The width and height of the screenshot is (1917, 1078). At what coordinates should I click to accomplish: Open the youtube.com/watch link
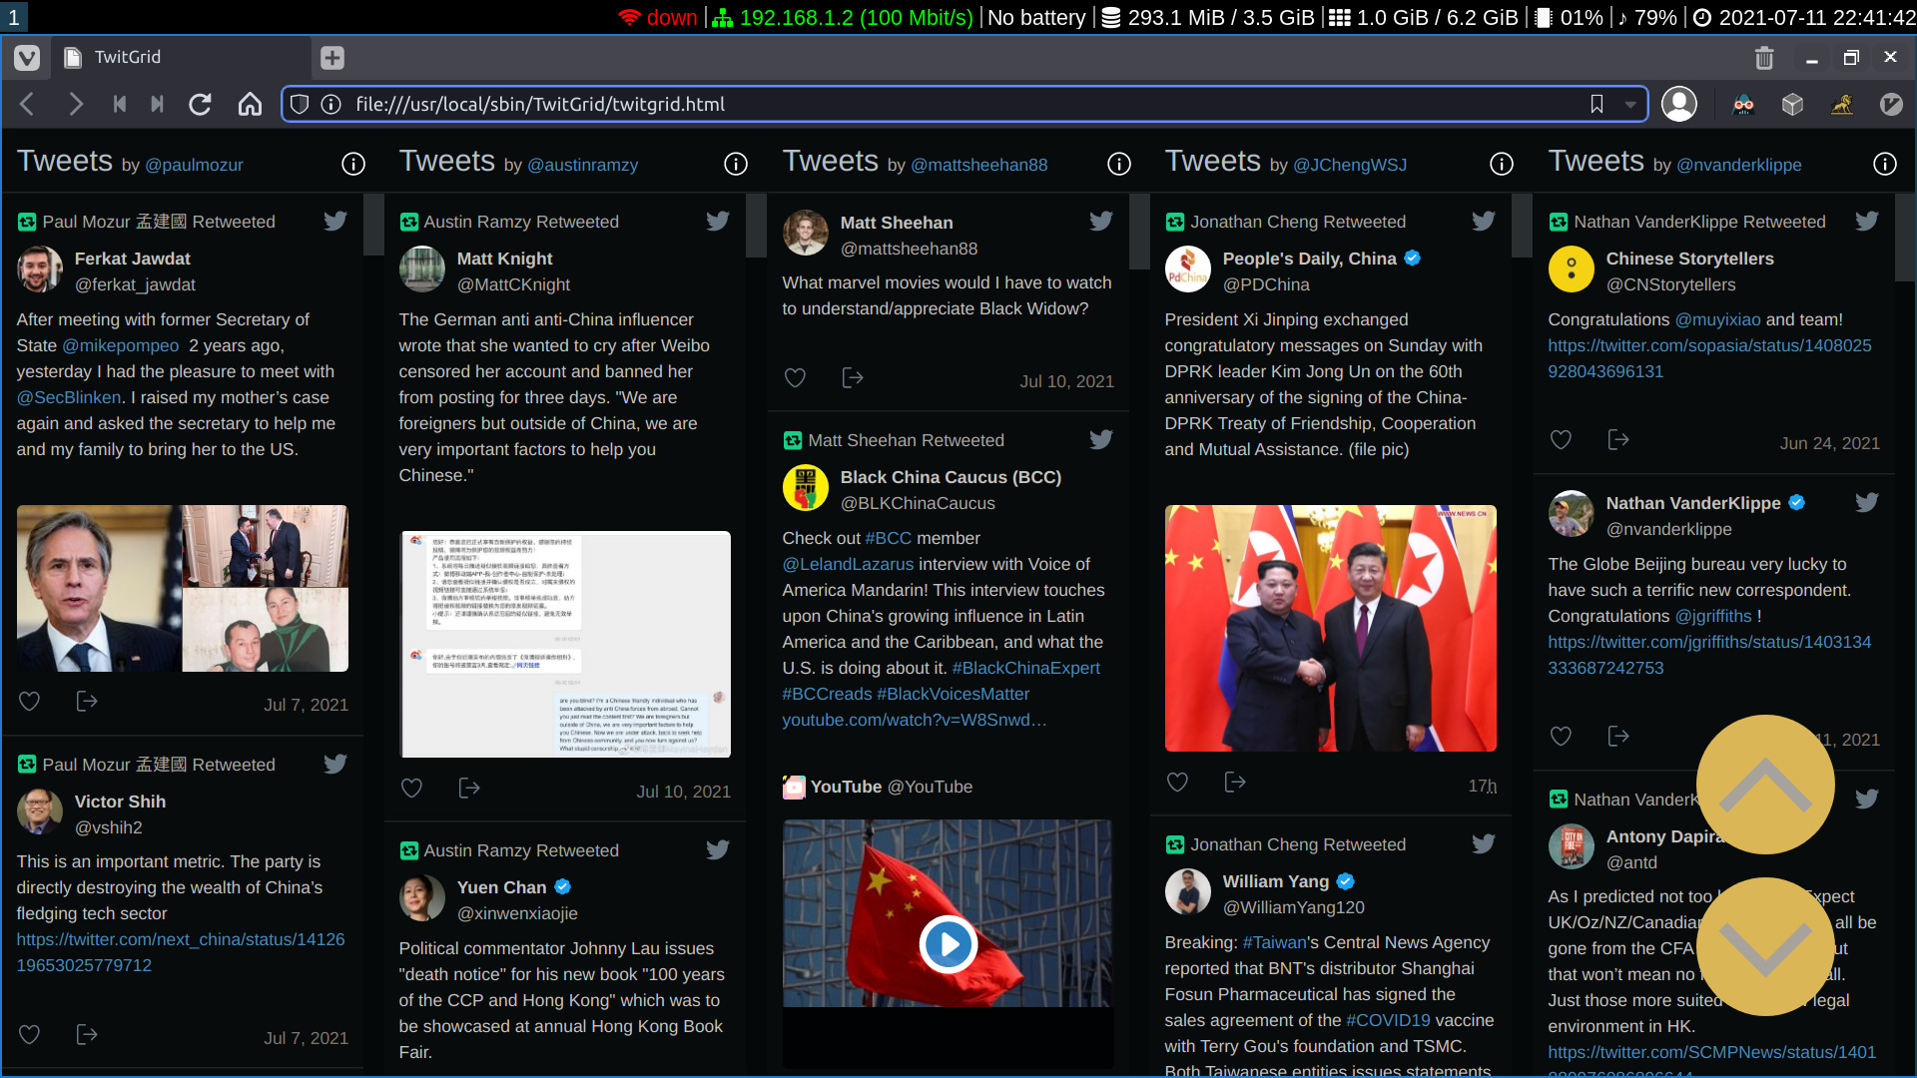[915, 720]
